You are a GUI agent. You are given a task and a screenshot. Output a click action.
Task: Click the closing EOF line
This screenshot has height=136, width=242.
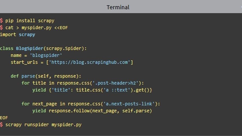click(4, 118)
